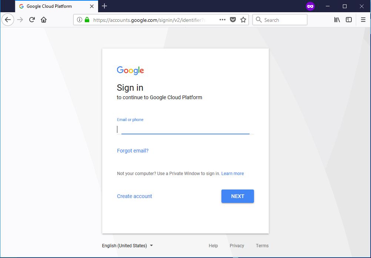Close the Google Cloud Platform tab

click(x=92, y=6)
